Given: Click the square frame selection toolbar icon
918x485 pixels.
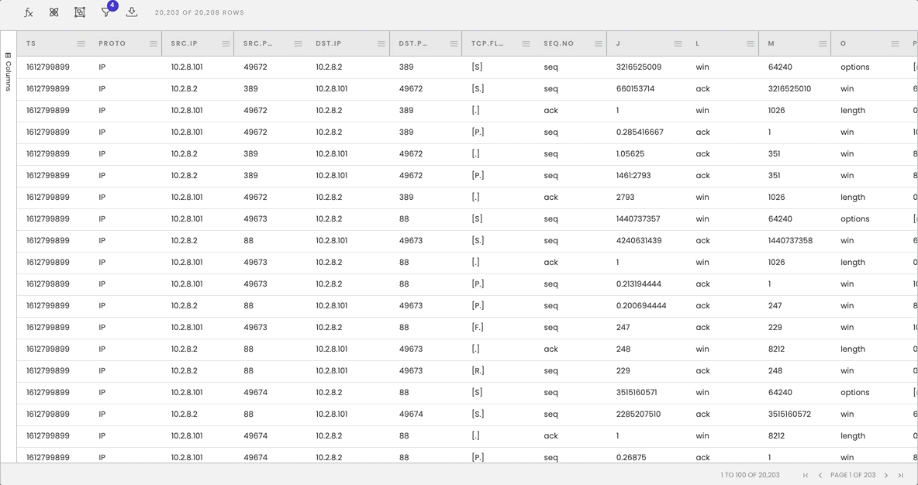Looking at the screenshot, I should 80,12.
